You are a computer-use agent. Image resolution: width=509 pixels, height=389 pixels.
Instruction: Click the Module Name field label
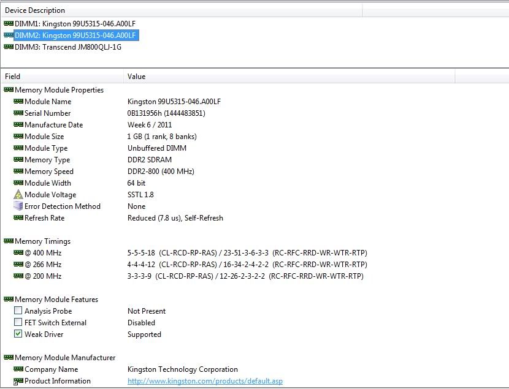tap(48, 102)
